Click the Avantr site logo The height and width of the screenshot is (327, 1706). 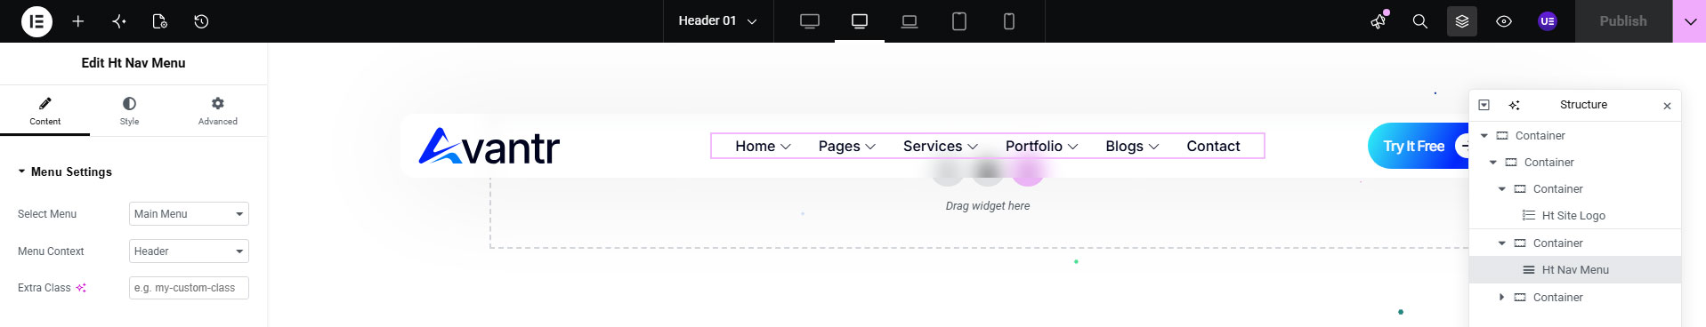coord(489,147)
